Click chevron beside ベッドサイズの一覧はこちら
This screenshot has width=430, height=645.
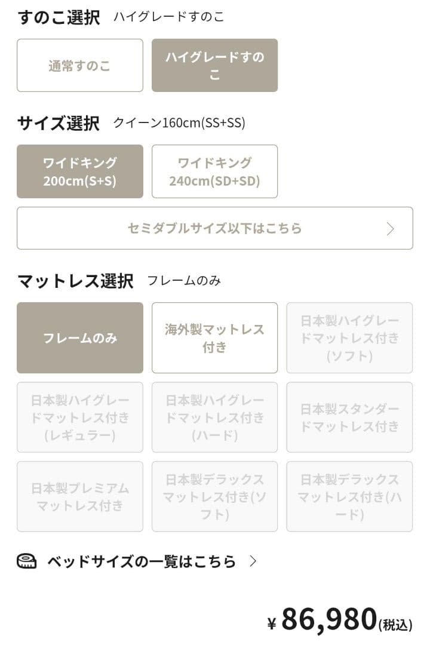pos(253,561)
